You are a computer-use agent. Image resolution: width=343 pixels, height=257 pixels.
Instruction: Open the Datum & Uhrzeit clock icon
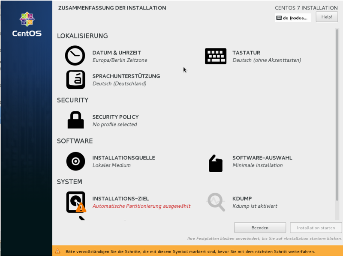[x=75, y=56]
